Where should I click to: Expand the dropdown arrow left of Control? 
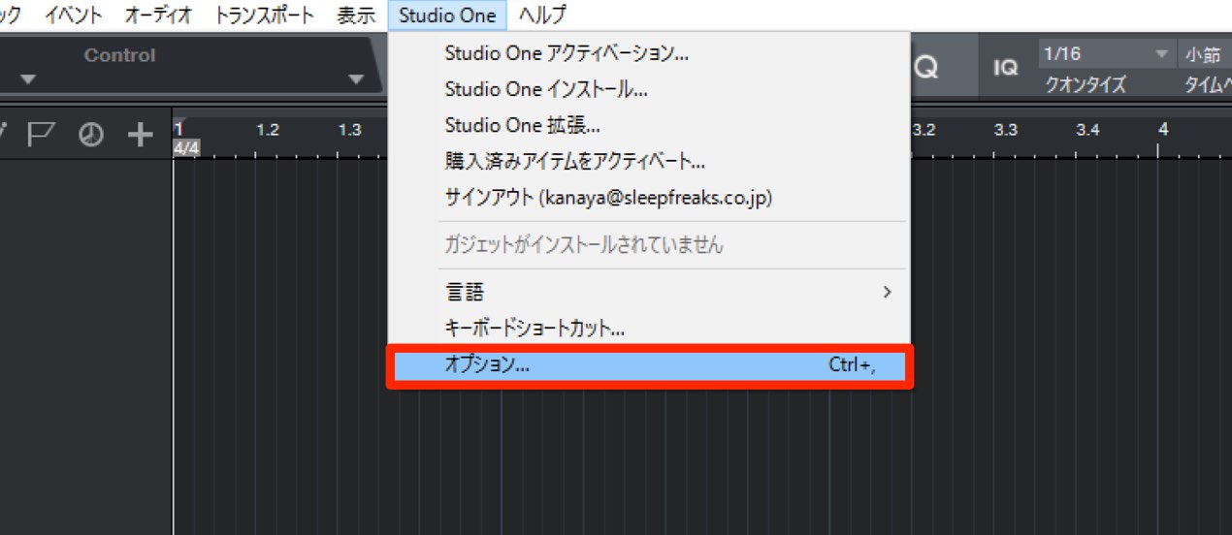click(x=27, y=79)
